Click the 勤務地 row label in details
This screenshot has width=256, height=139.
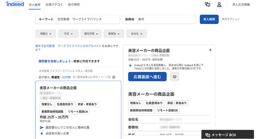pyautogui.click(x=133, y=127)
